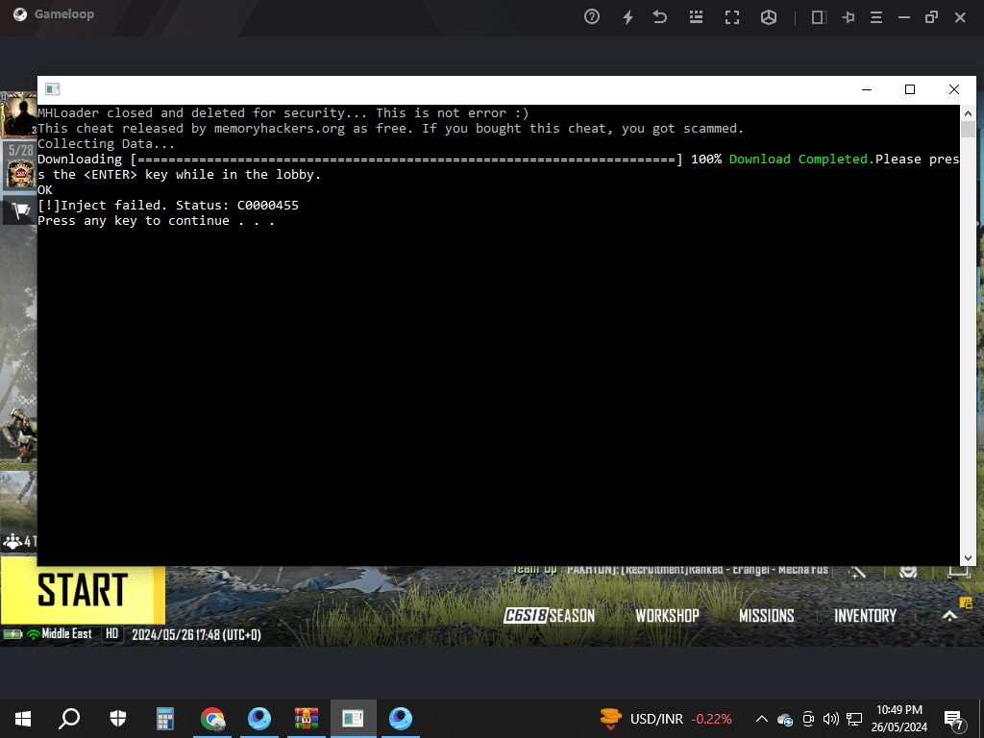984x738 pixels.
Task: Click the yellow START button
Action: (83, 590)
